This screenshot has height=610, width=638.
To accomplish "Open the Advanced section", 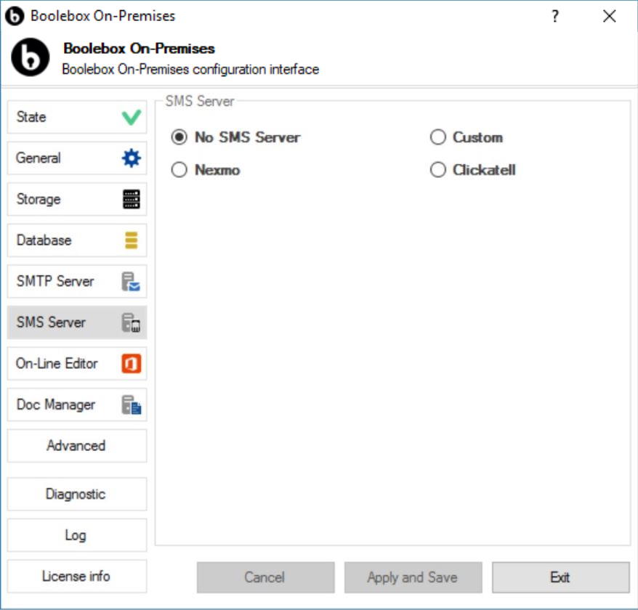I will click(77, 446).
